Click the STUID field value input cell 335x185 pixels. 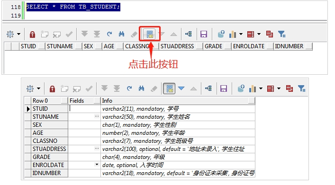(84, 109)
